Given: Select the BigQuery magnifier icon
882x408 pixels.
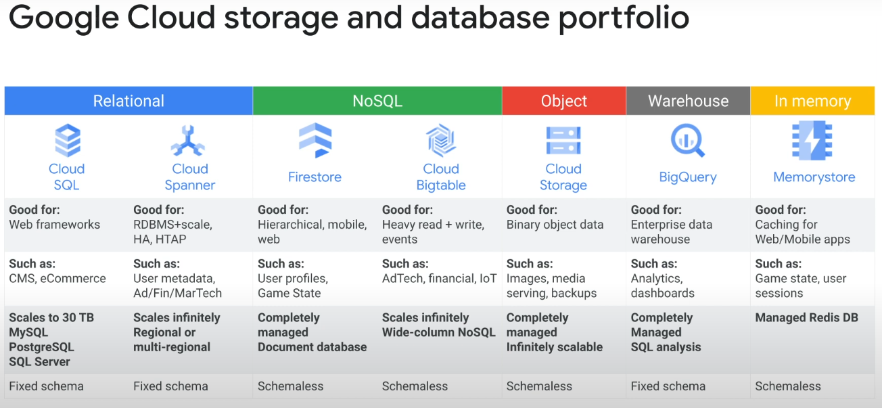Looking at the screenshot, I should [x=688, y=141].
